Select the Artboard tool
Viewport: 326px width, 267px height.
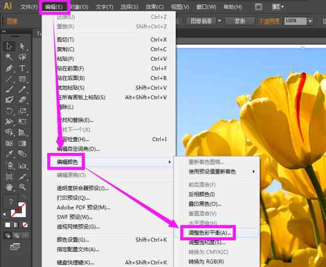click(x=9, y=176)
